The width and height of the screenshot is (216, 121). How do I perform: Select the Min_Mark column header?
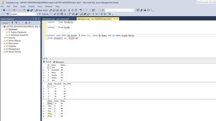[x=58, y=84]
